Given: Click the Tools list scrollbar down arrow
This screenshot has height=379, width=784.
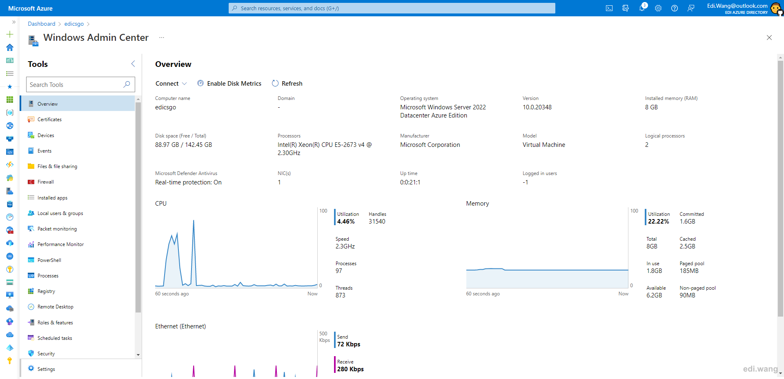Looking at the screenshot, I should [138, 355].
